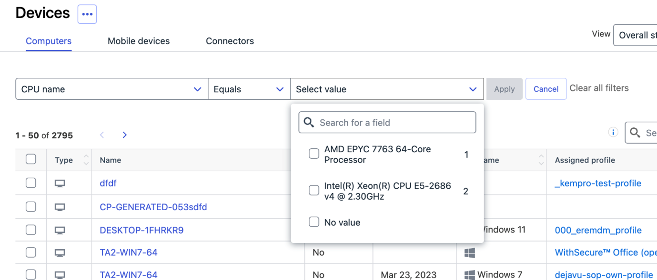Click the "Windows 7" cell text

[x=500, y=275]
